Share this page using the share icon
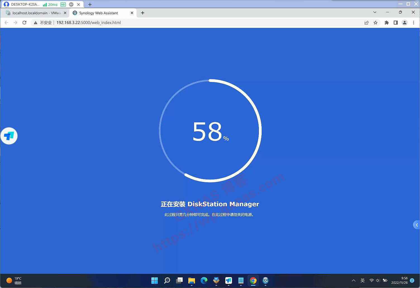 (x=367, y=23)
